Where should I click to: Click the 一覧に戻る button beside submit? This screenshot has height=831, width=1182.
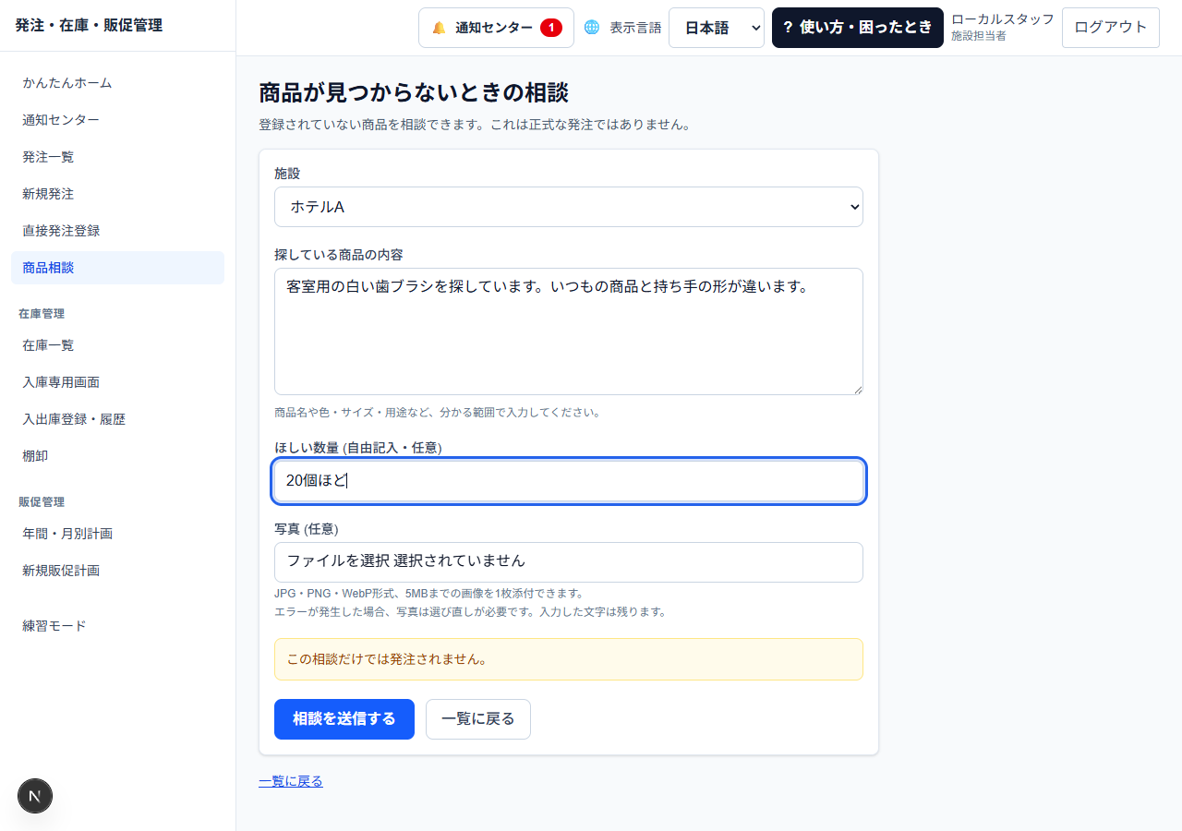coord(478,719)
